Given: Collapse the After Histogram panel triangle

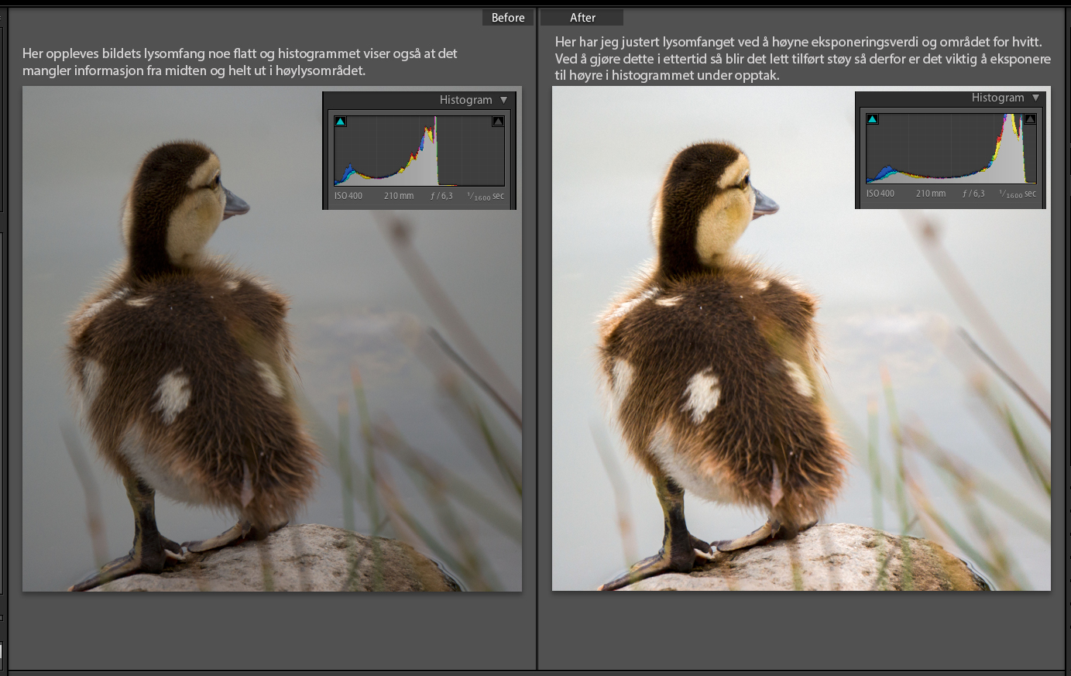Looking at the screenshot, I should pos(1036,98).
